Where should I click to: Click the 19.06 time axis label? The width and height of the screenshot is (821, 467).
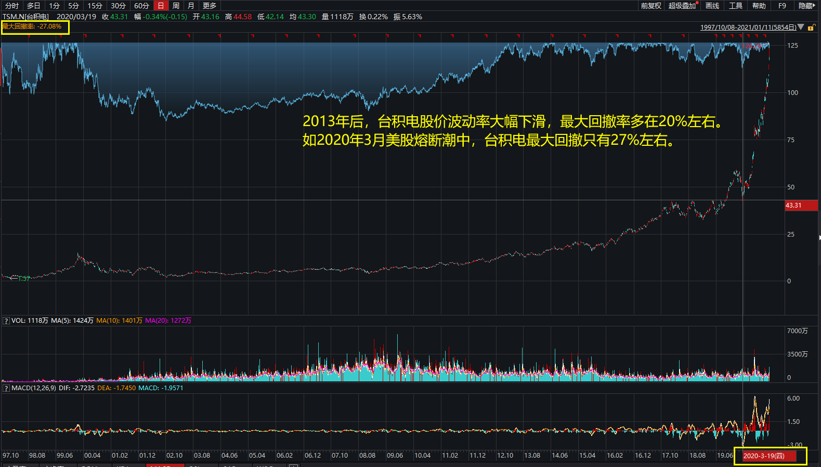[725, 456]
